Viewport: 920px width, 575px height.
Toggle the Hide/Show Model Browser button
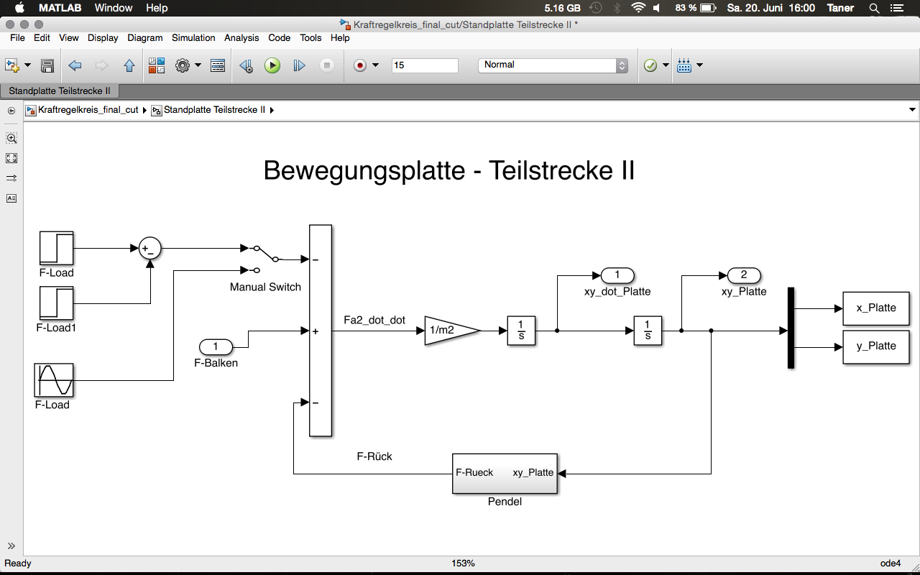[x=11, y=111]
